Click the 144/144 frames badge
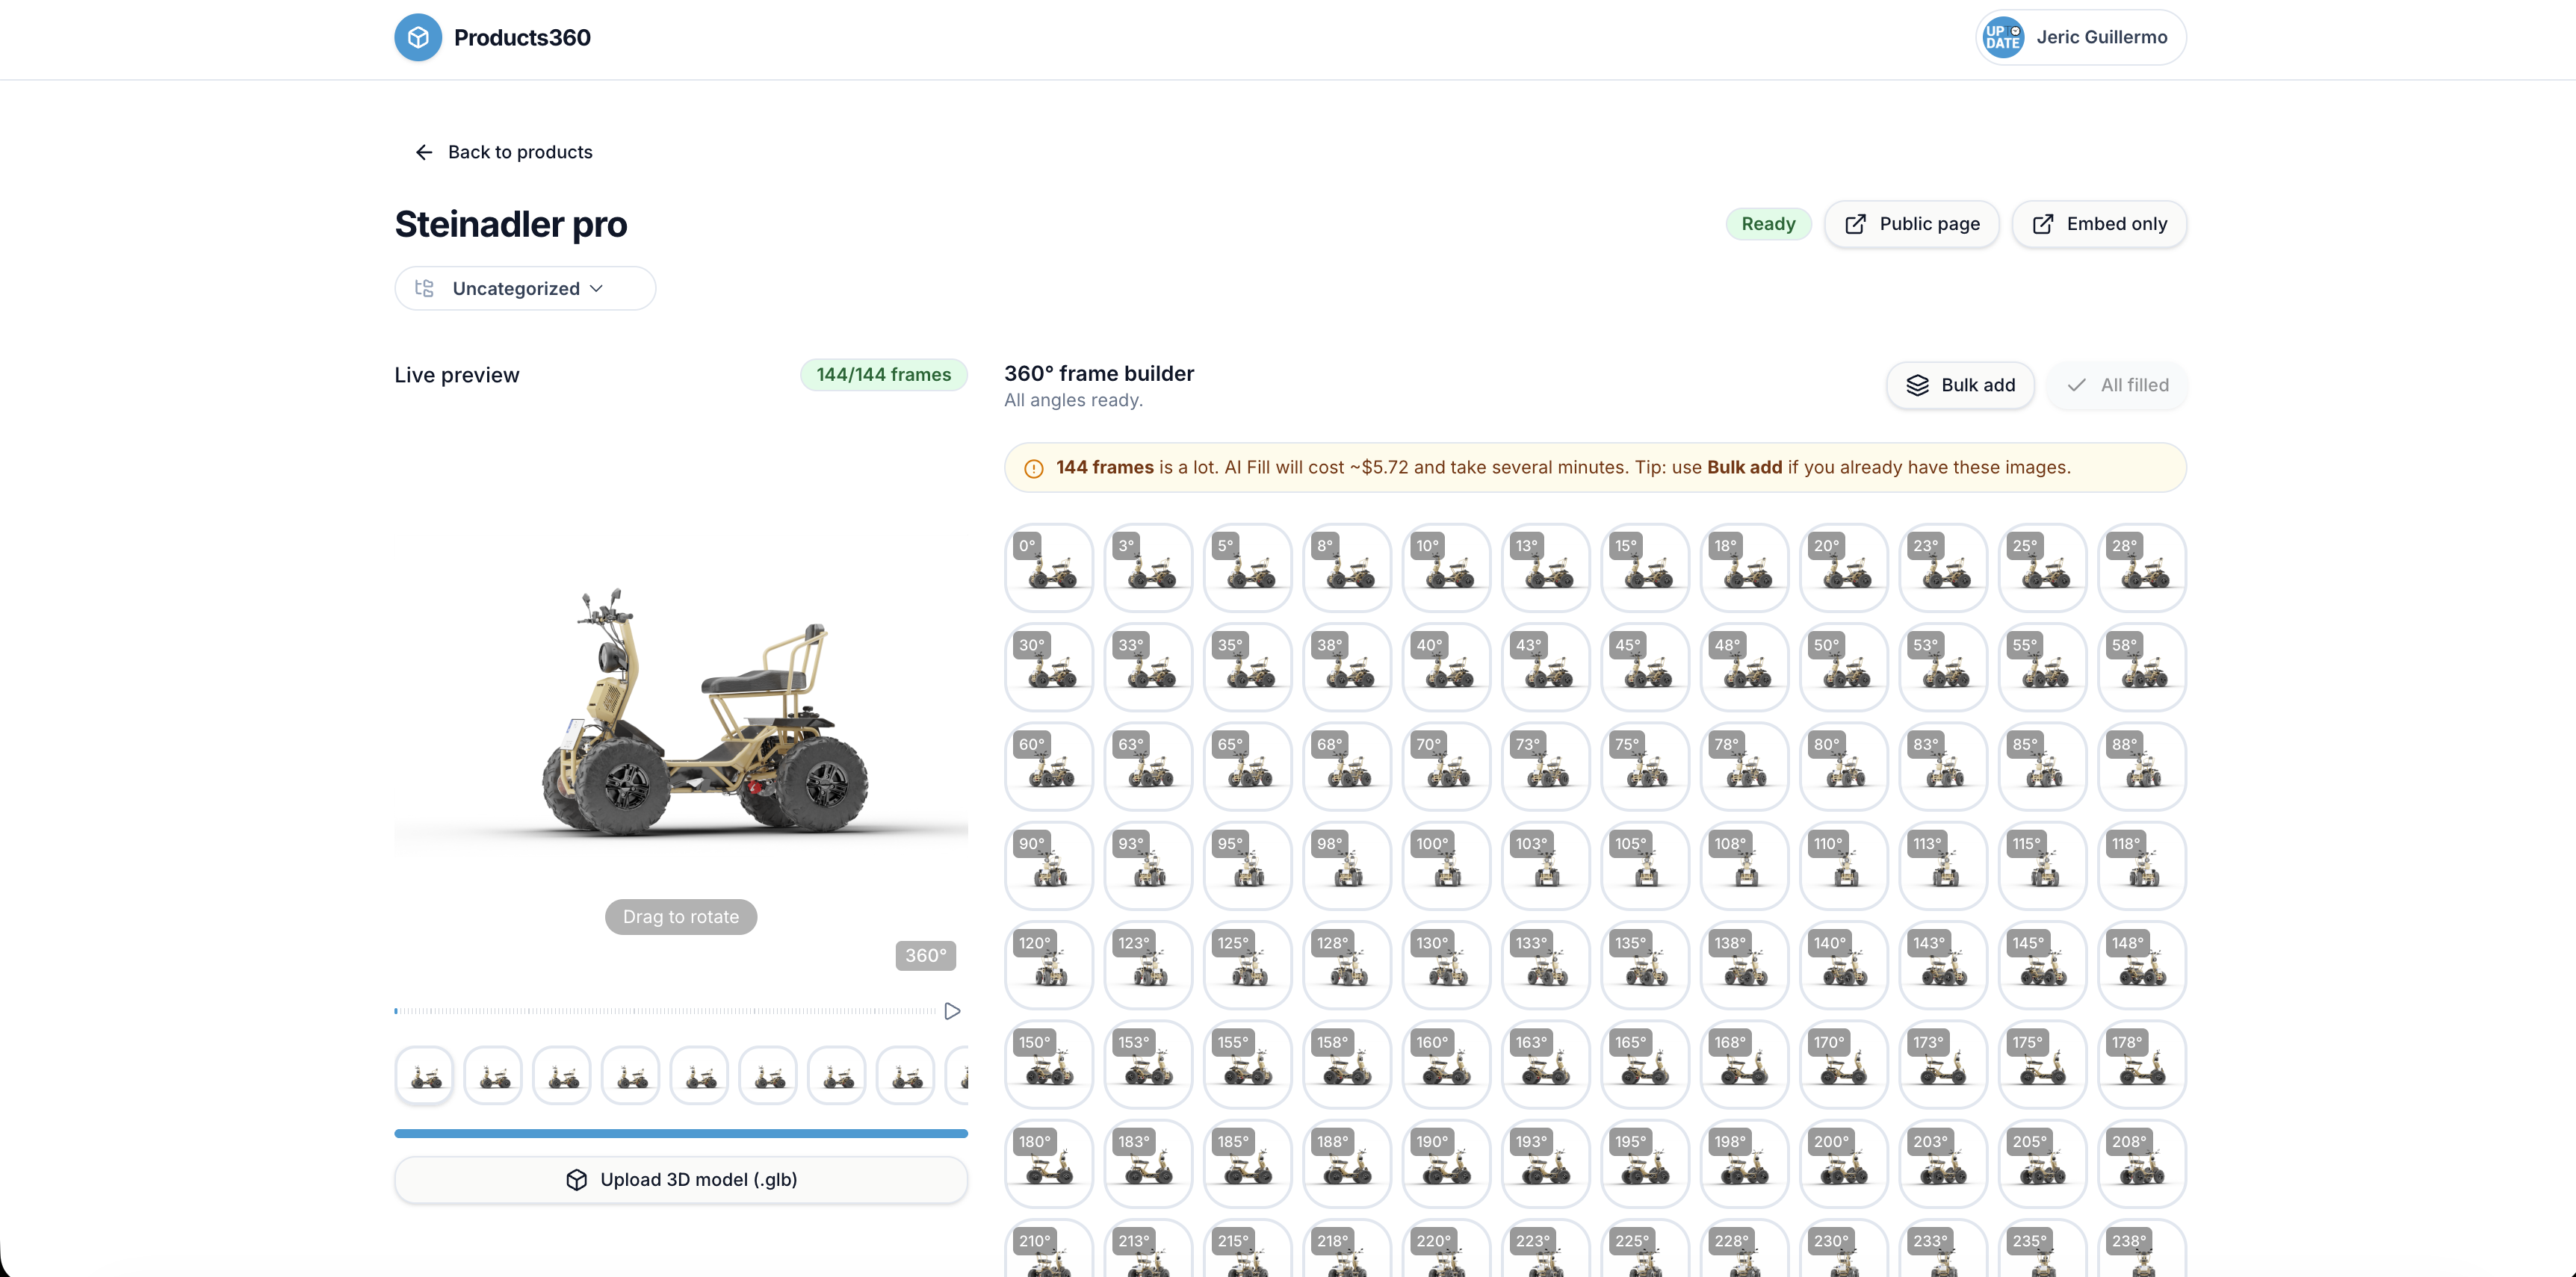Viewport: 2576px width, 1277px height. coord(883,375)
